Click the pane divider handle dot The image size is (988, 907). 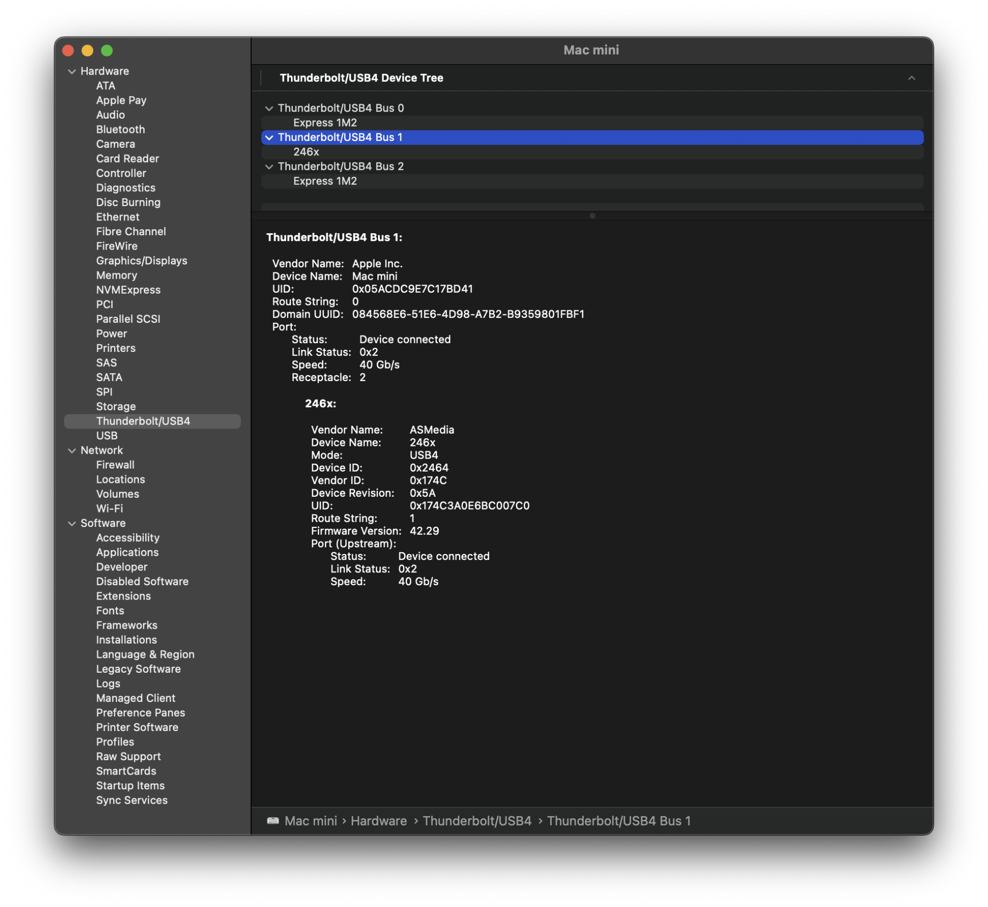(x=592, y=216)
